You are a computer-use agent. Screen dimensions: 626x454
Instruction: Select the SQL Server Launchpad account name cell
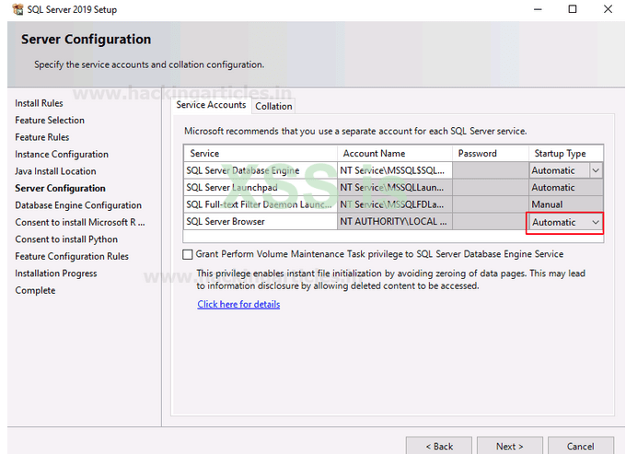(394, 188)
